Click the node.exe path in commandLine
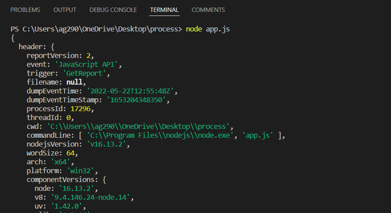 pos(160,135)
